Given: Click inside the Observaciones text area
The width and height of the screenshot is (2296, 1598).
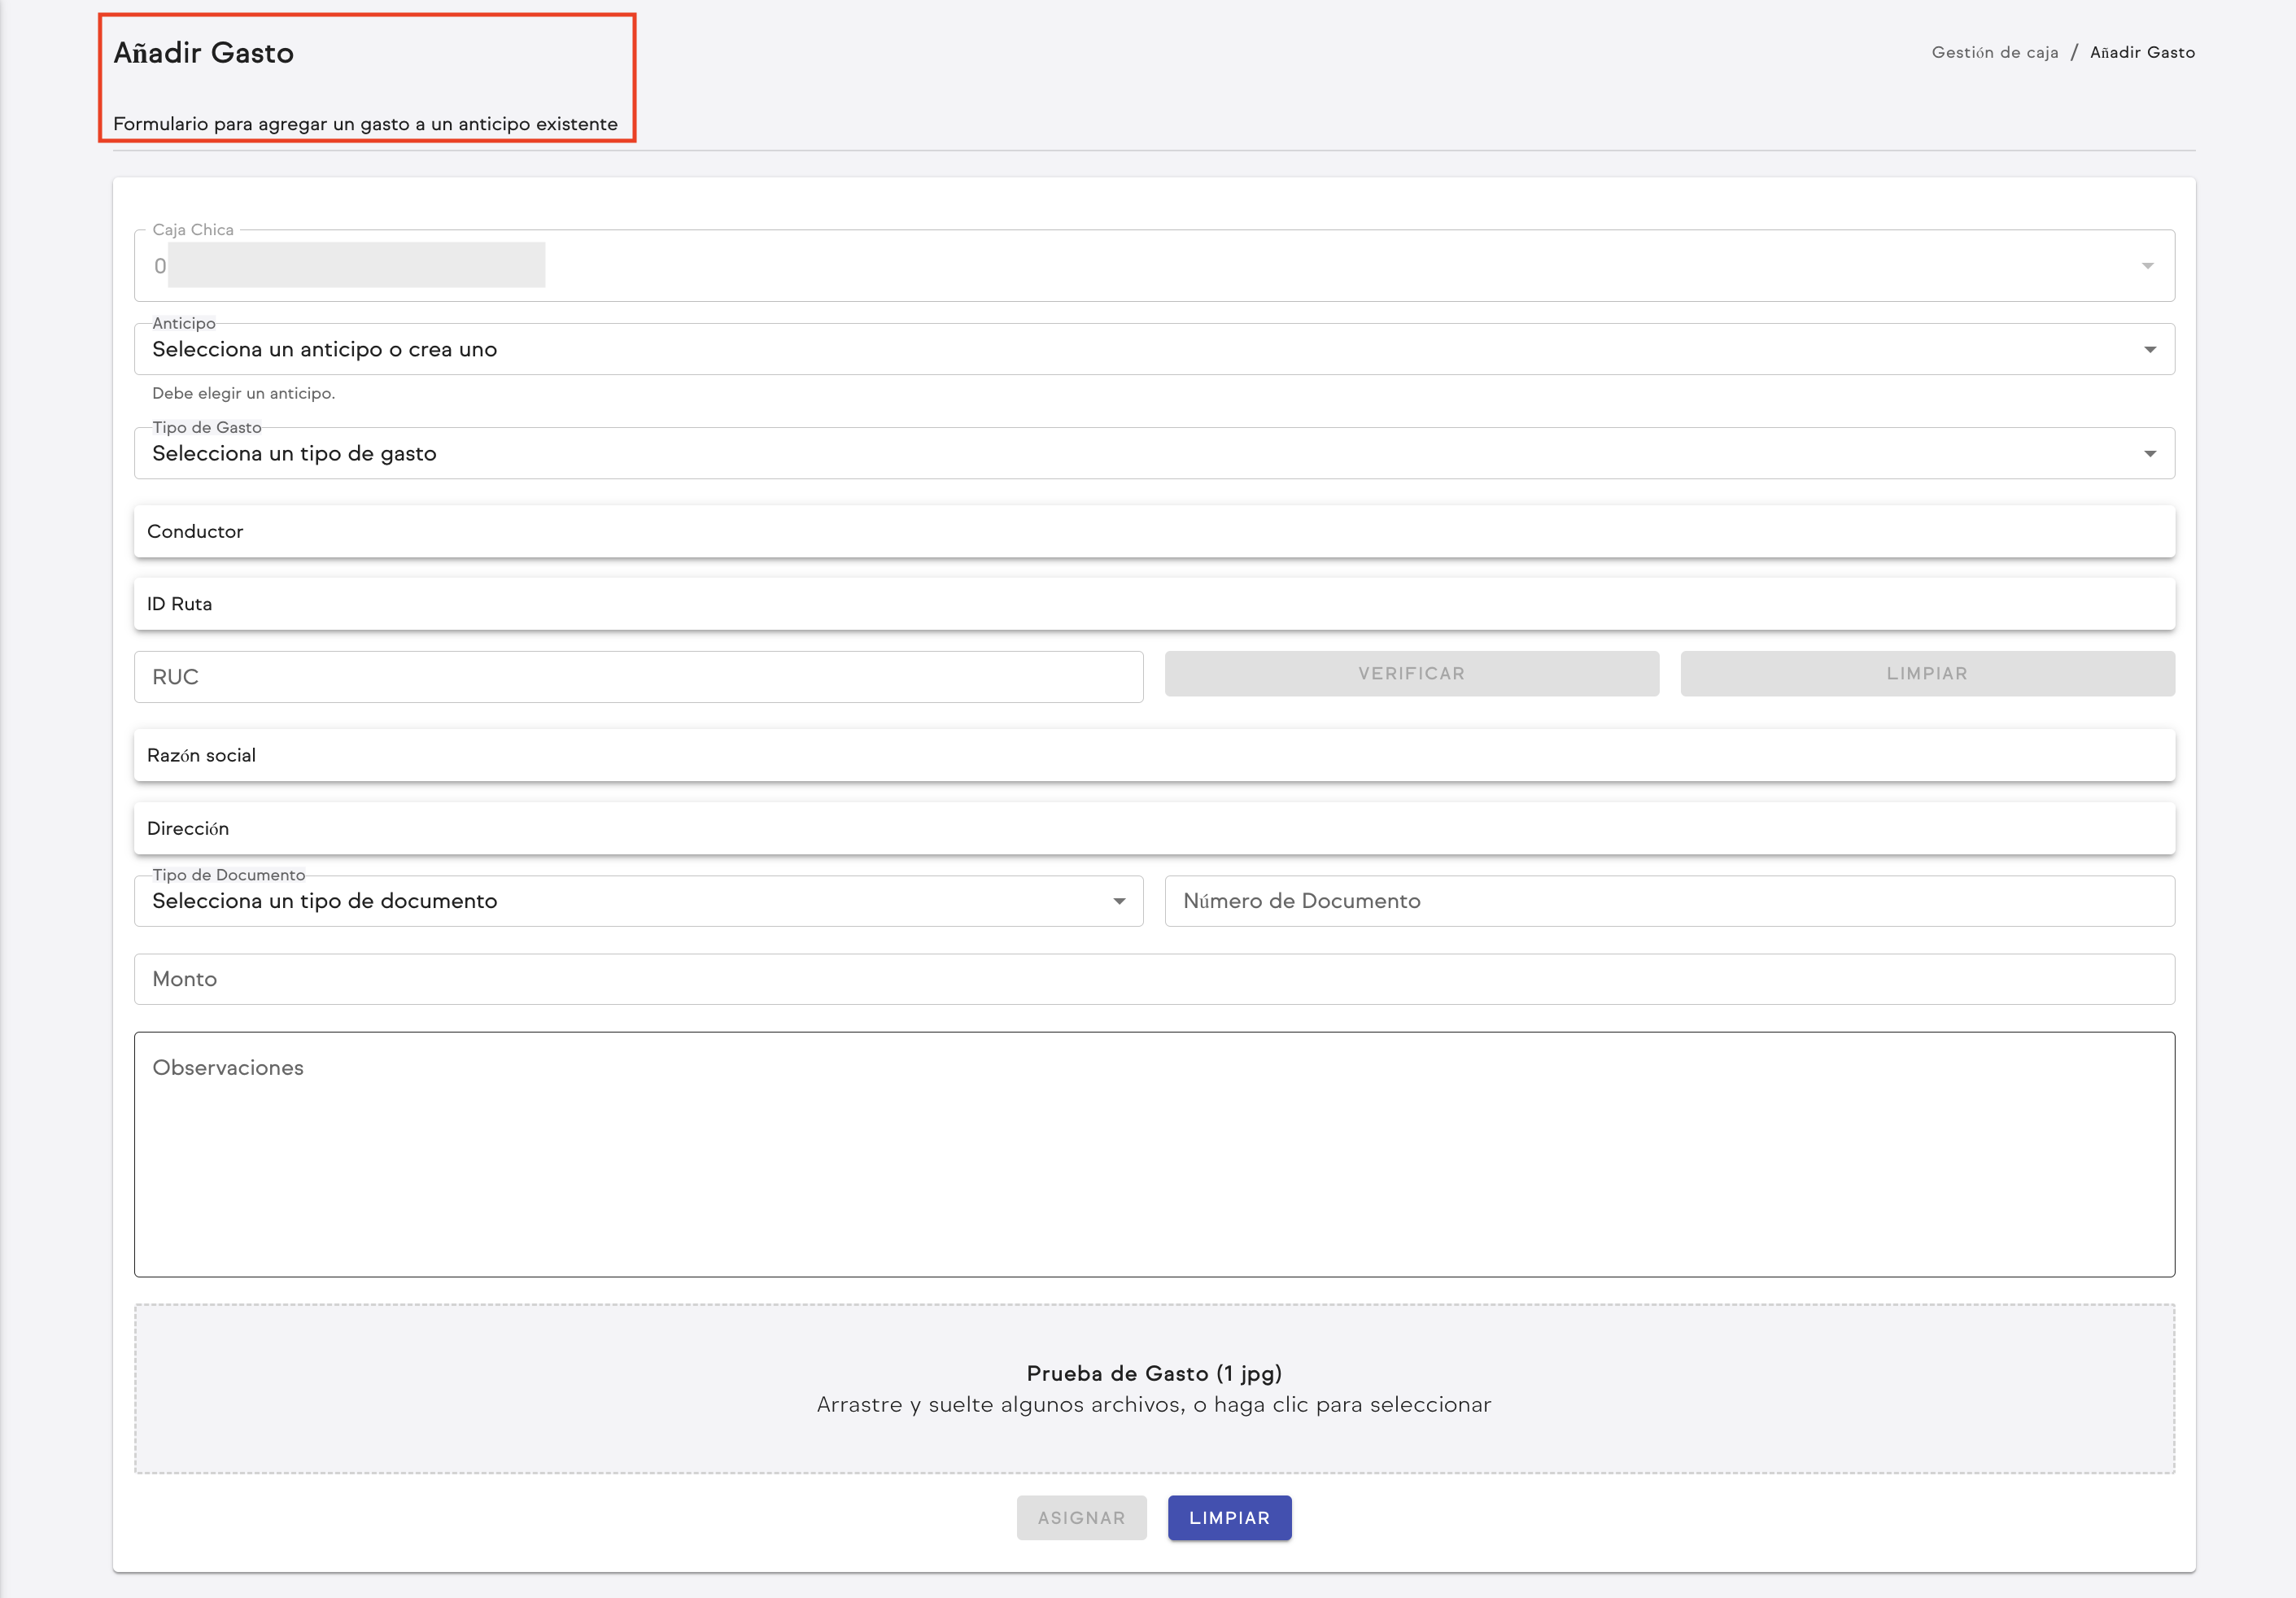Looking at the screenshot, I should tap(1153, 1155).
